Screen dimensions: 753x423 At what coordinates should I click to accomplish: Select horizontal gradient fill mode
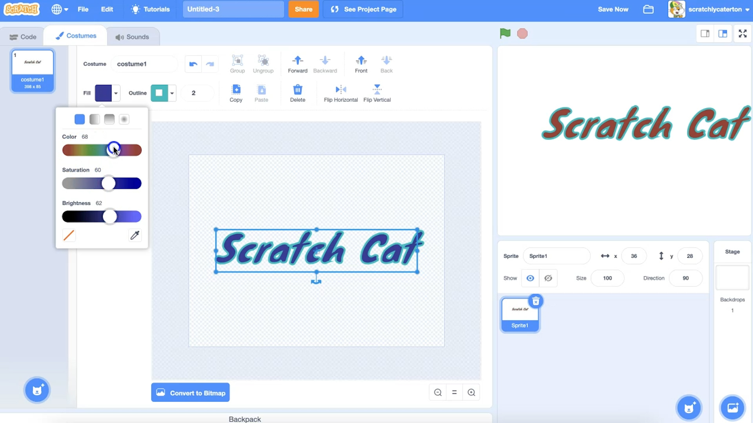coord(95,119)
